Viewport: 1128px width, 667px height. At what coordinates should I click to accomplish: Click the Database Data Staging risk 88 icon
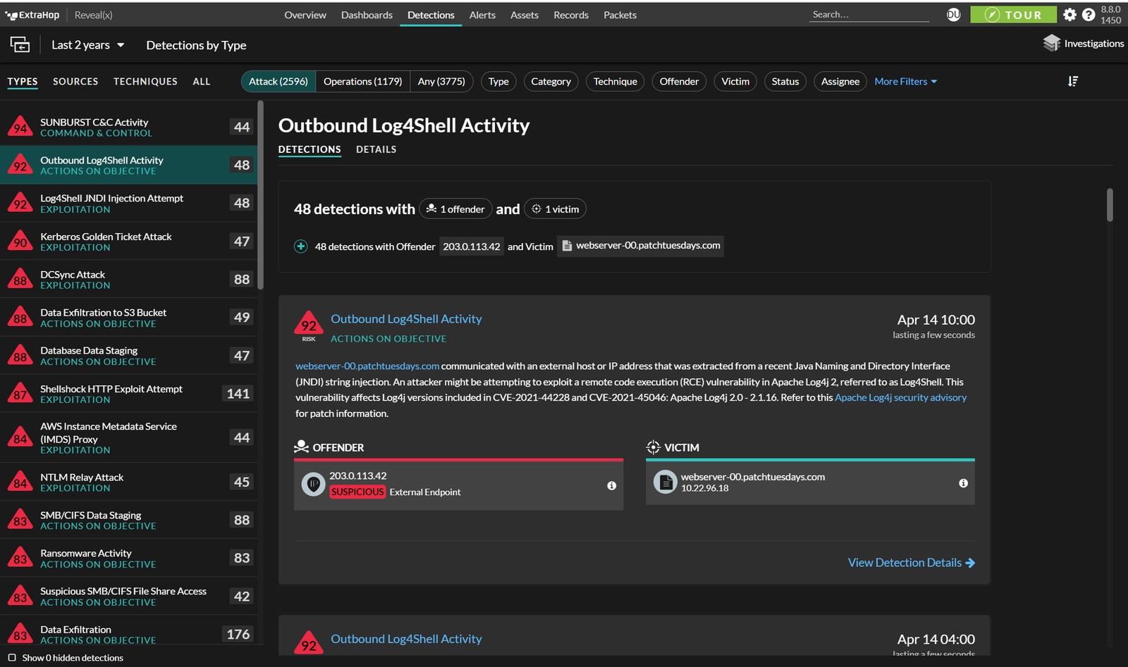click(x=20, y=355)
